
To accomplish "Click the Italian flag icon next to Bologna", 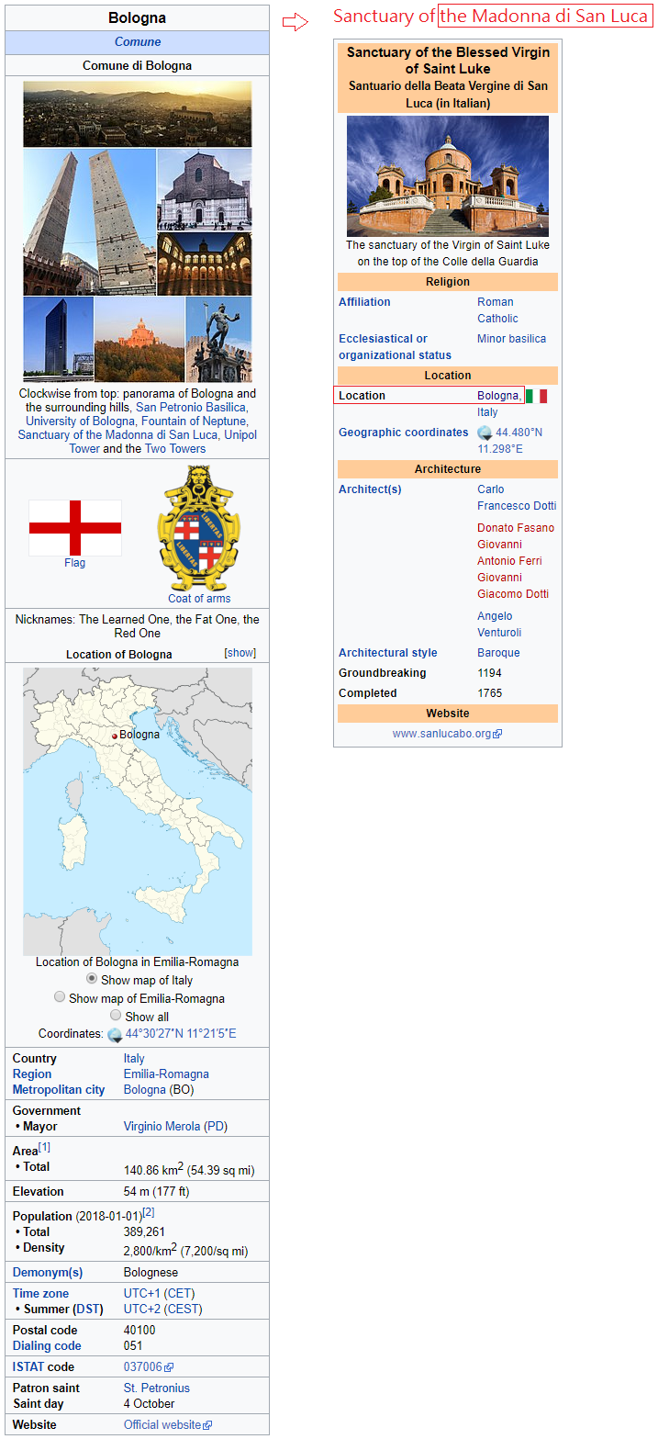I will coord(537,396).
